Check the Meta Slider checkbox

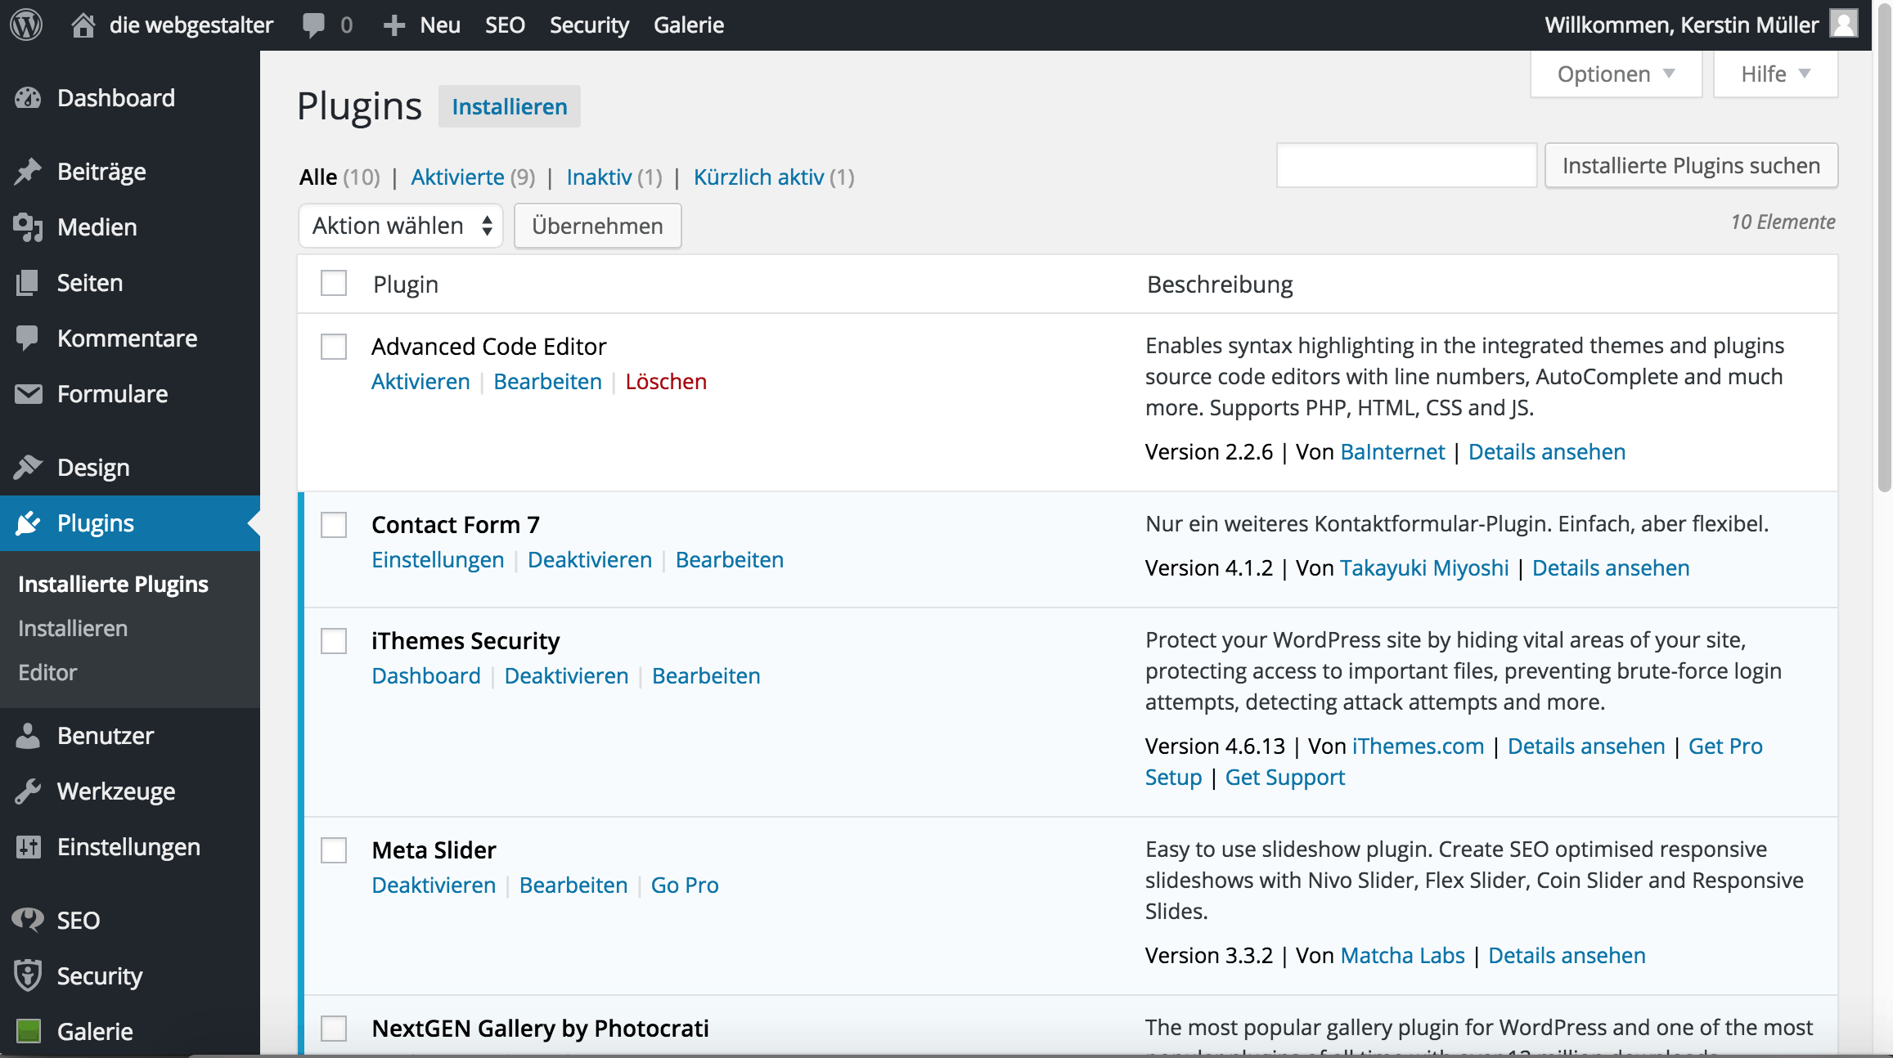coord(333,850)
